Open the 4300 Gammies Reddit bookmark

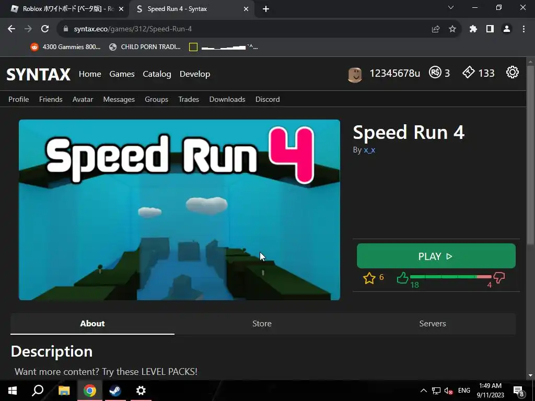(x=65, y=47)
